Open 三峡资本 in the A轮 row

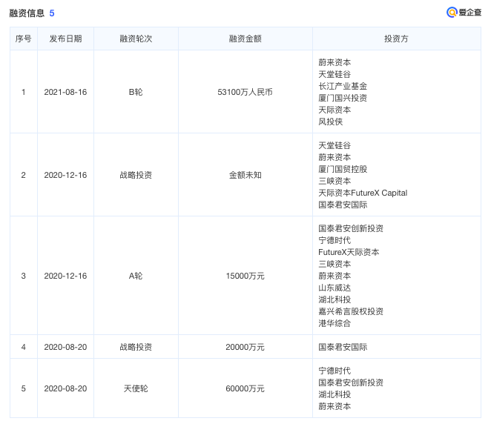335,264
